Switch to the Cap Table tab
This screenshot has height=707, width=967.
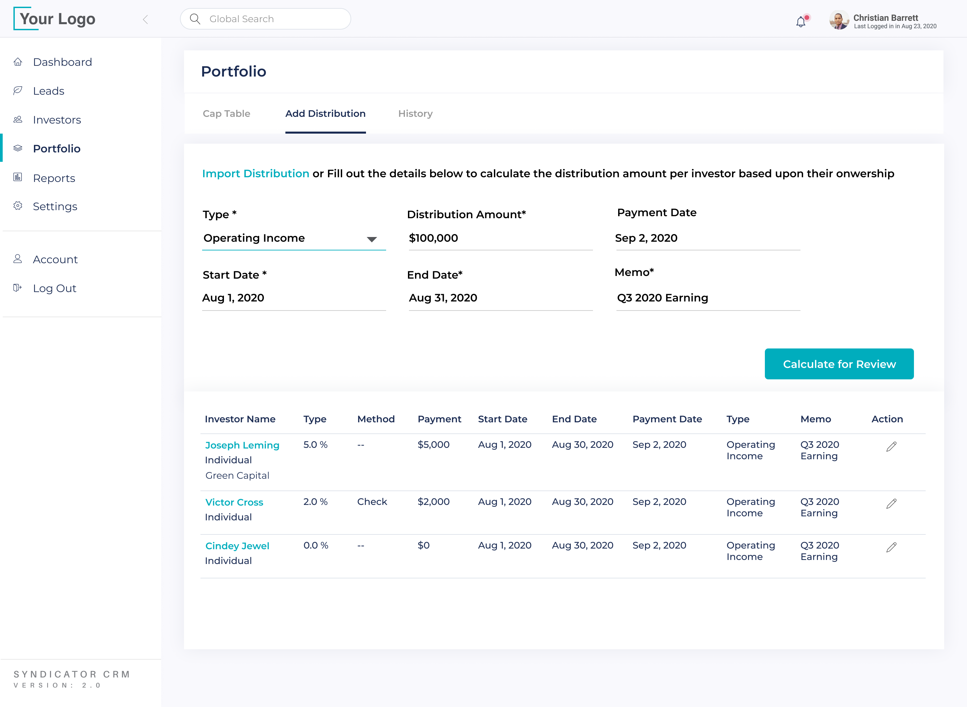(x=226, y=114)
